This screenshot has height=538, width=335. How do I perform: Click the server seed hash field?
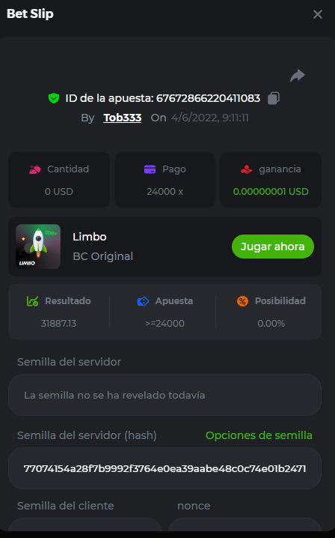tap(165, 468)
